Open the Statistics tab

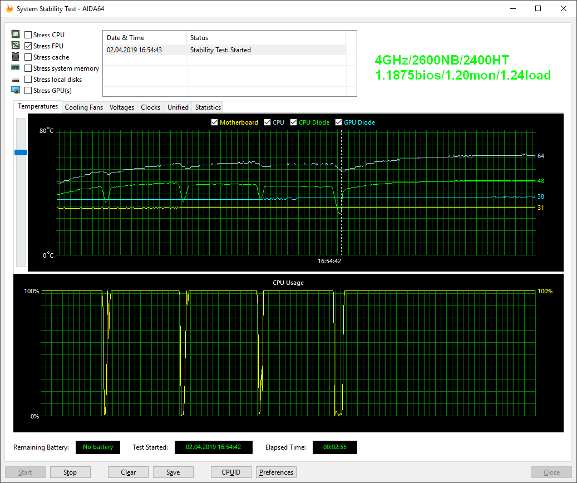click(208, 107)
